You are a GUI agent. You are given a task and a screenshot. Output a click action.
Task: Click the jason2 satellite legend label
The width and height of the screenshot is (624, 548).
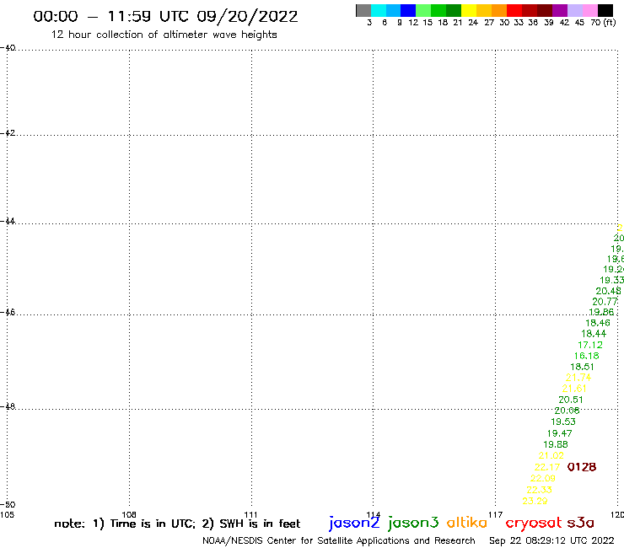tap(354, 523)
